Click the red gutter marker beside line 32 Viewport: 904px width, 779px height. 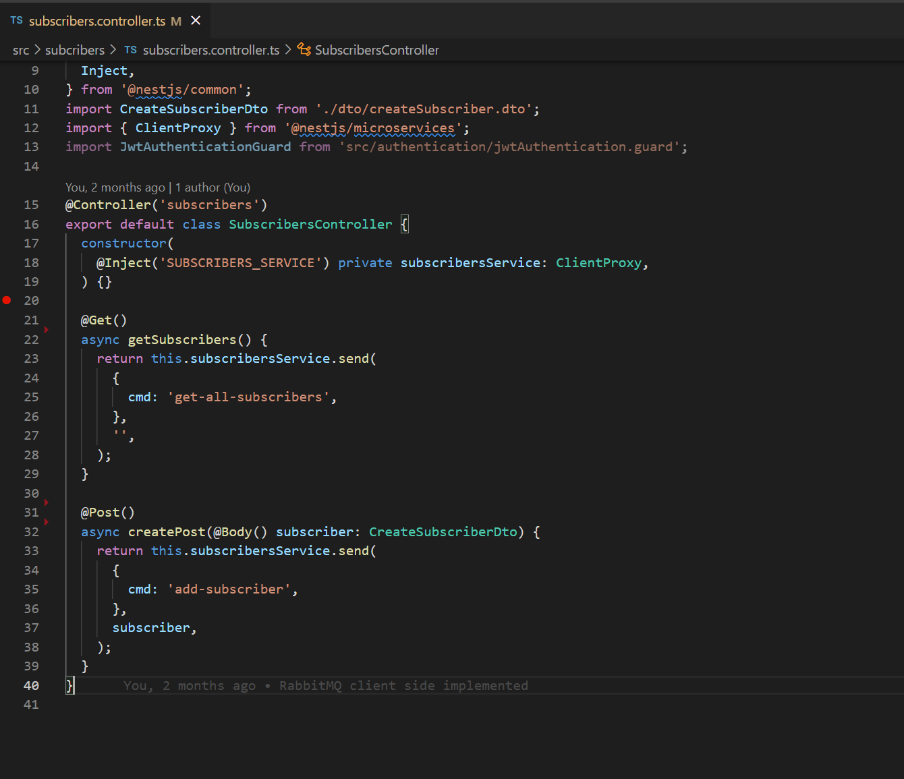tap(47, 522)
